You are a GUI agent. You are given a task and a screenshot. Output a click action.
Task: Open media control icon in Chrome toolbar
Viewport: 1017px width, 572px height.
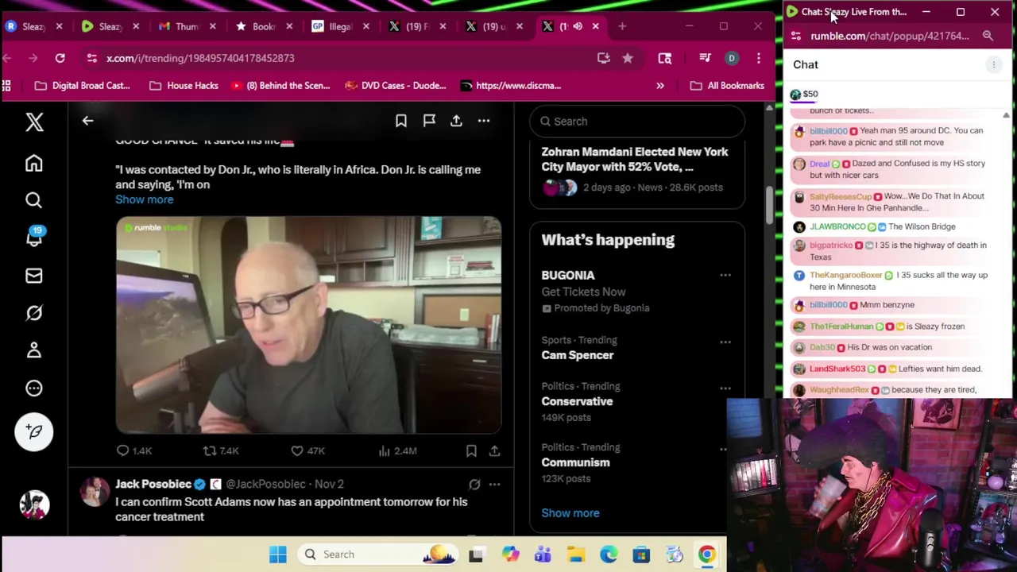tap(705, 58)
